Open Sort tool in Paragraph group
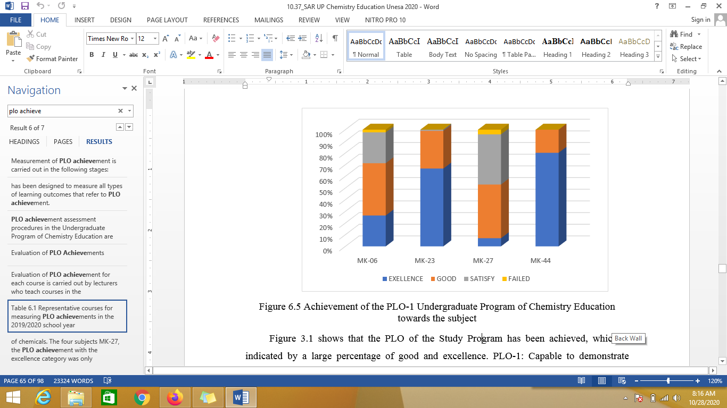The image size is (727, 408). 319,38
